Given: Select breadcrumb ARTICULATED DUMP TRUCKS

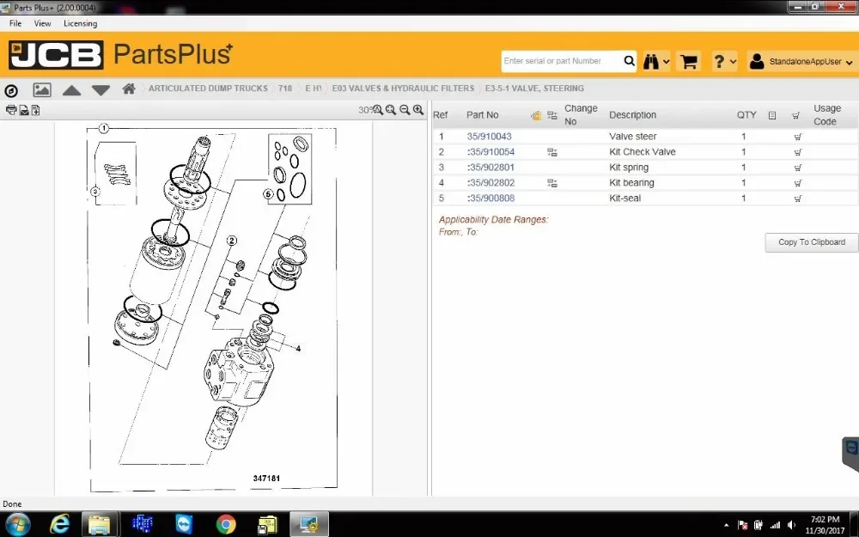Looking at the screenshot, I should tap(206, 88).
